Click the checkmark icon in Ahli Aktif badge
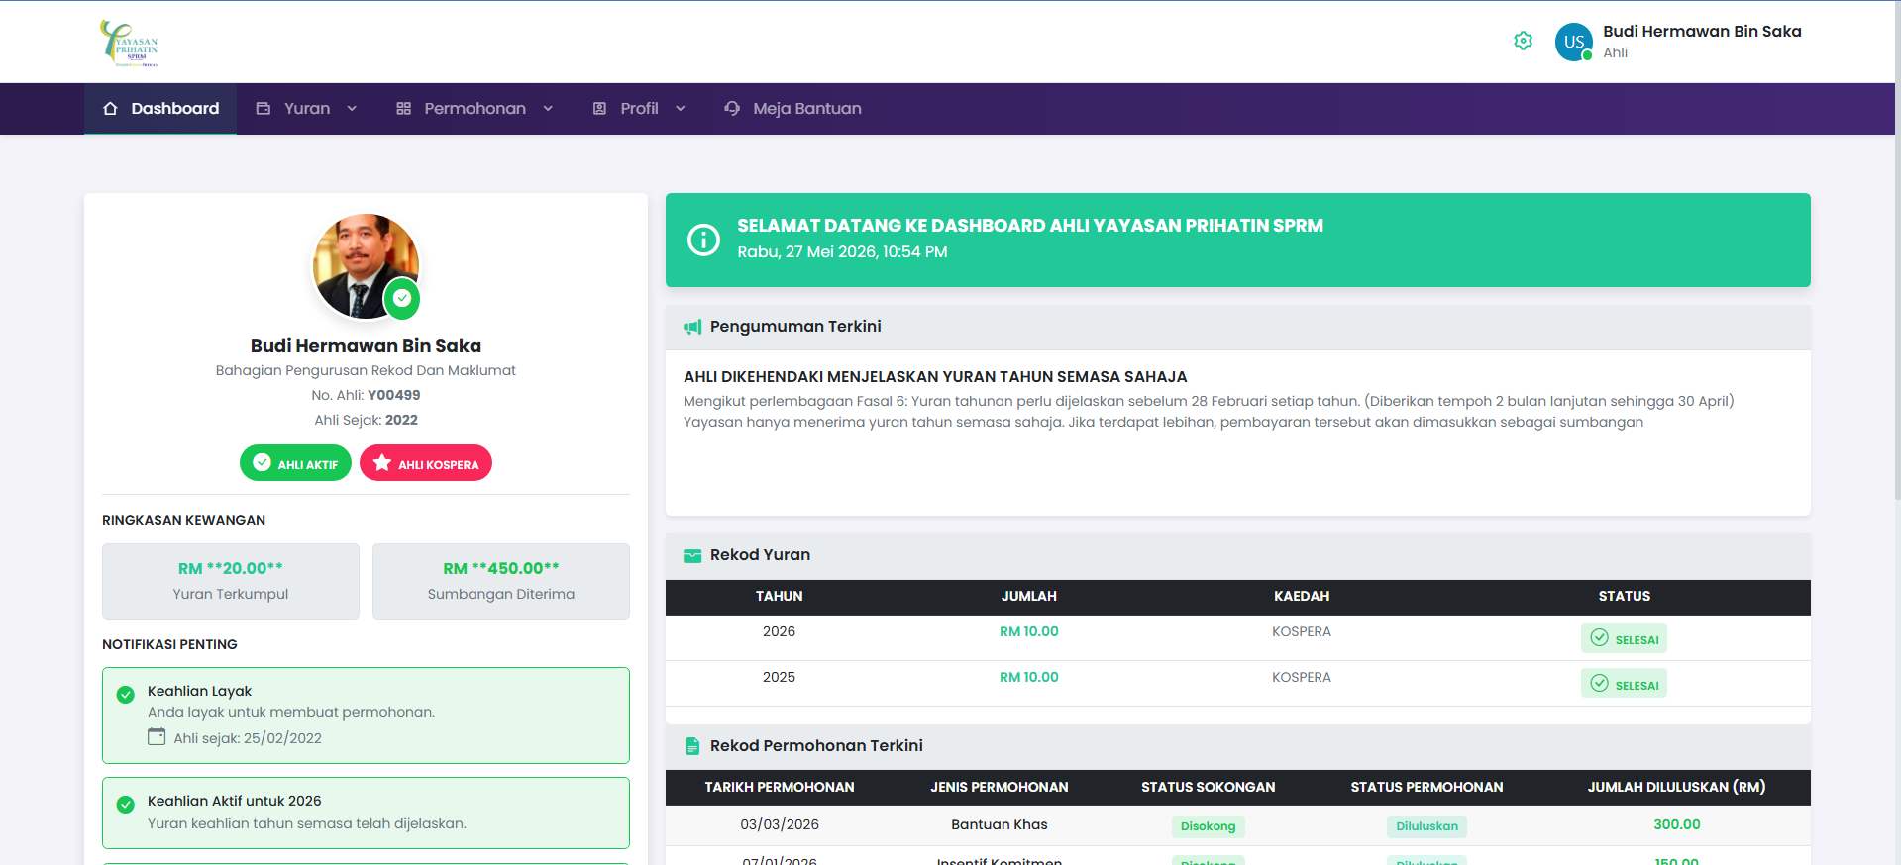This screenshot has height=865, width=1901. (x=262, y=462)
